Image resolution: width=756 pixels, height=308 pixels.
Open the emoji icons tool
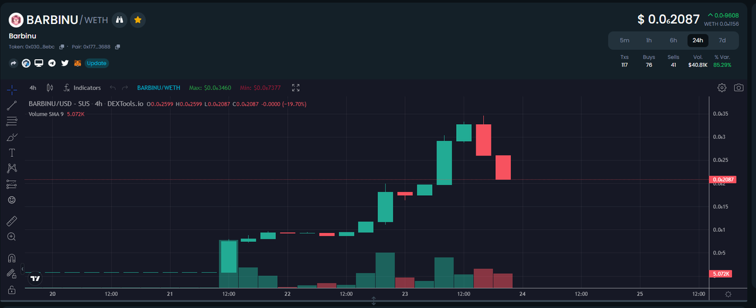11,200
